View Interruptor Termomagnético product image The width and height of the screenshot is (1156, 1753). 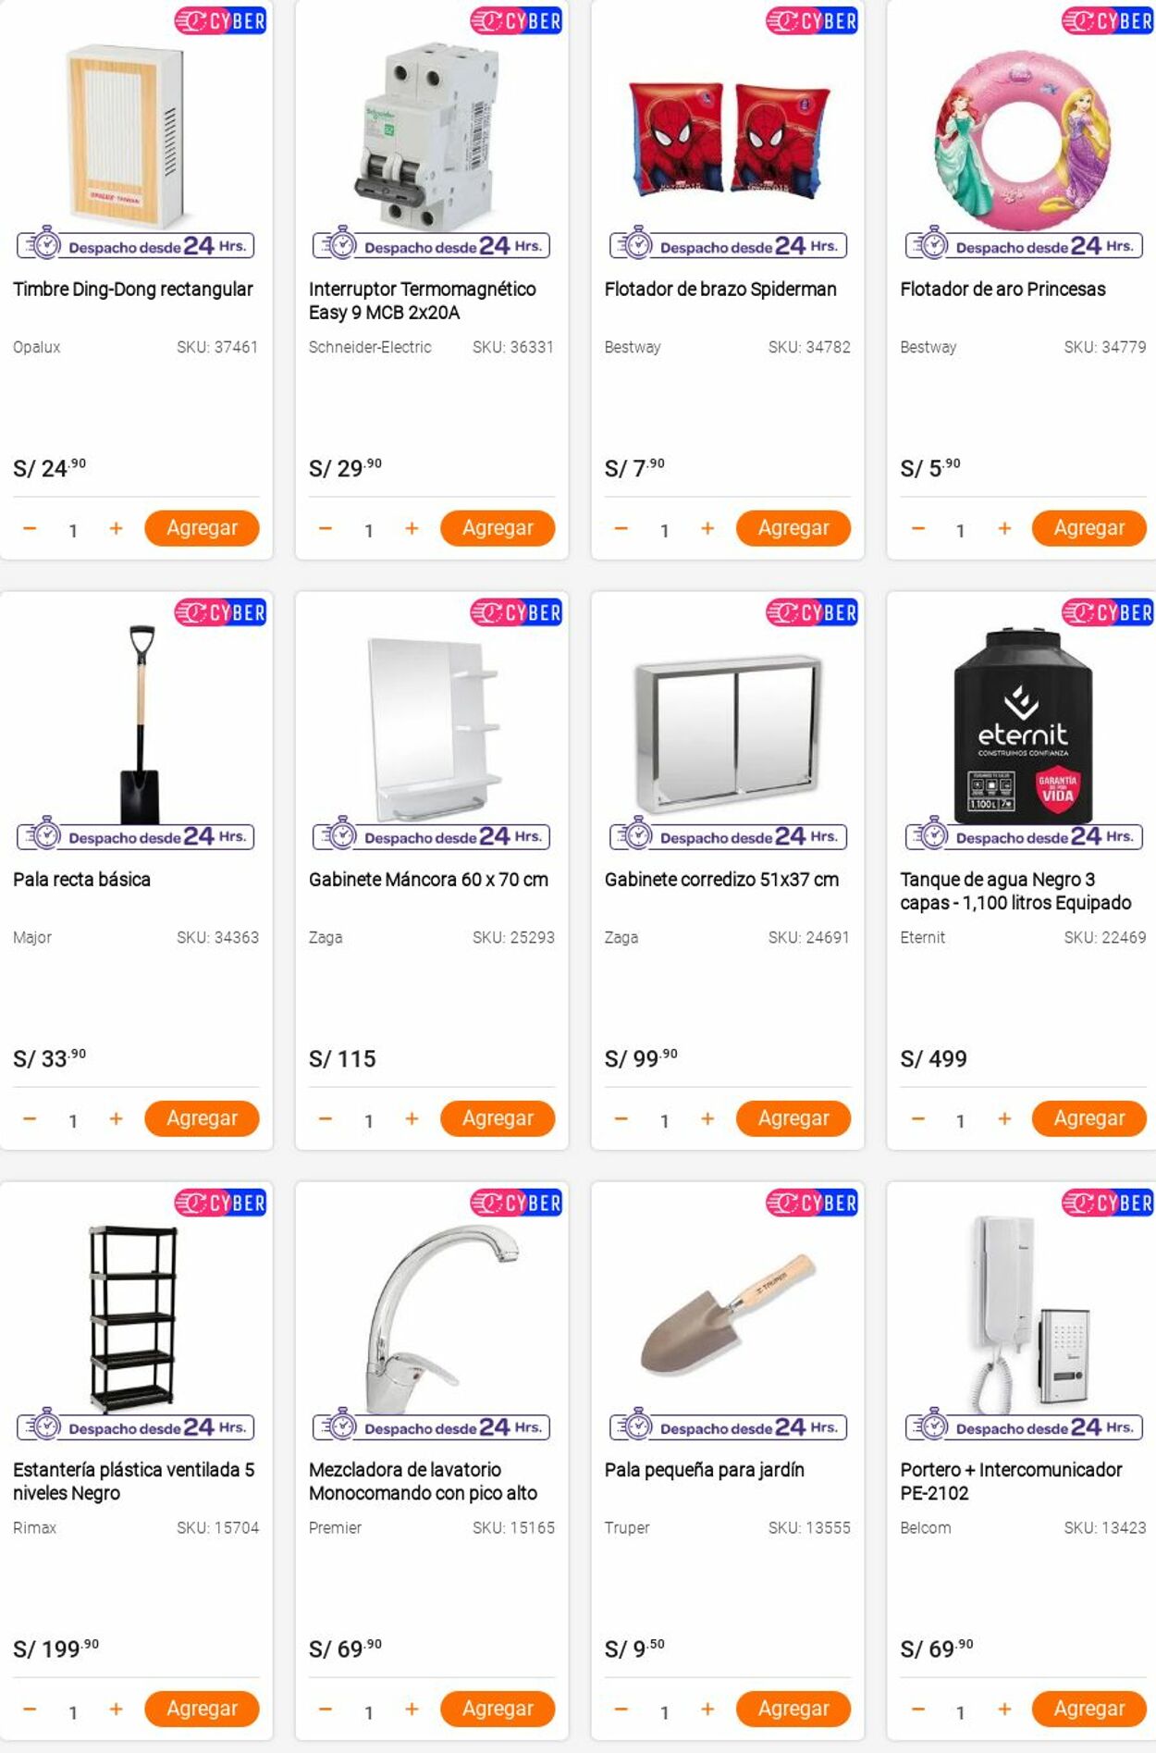click(431, 135)
